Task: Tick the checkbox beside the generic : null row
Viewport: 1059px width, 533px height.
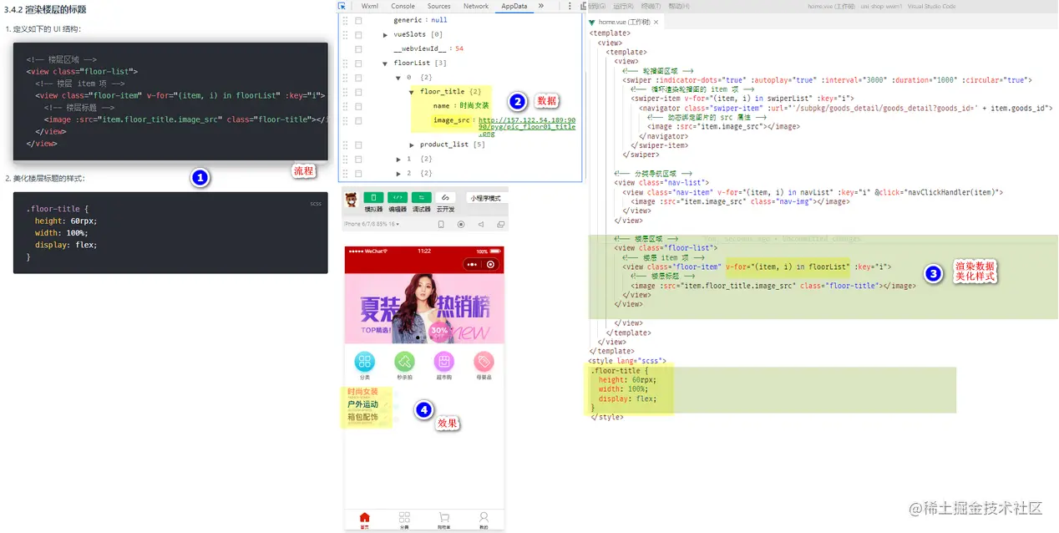Action: (358, 19)
